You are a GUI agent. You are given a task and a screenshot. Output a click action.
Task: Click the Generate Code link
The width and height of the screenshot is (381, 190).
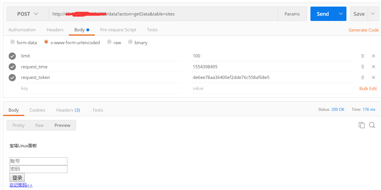(364, 30)
